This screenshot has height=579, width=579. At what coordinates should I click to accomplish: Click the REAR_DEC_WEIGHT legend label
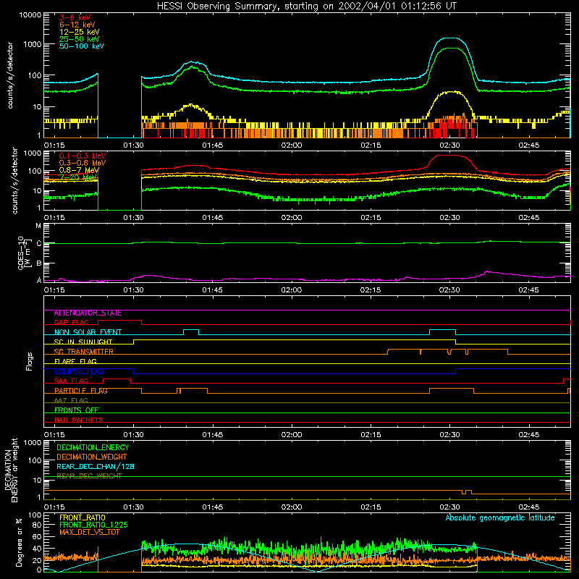click(89, 476)
